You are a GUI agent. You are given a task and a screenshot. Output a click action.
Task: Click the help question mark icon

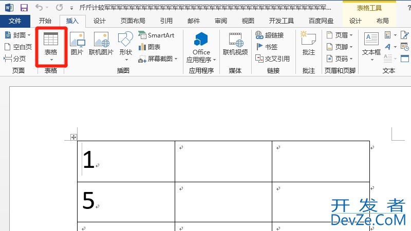click(x=409, y=8)
